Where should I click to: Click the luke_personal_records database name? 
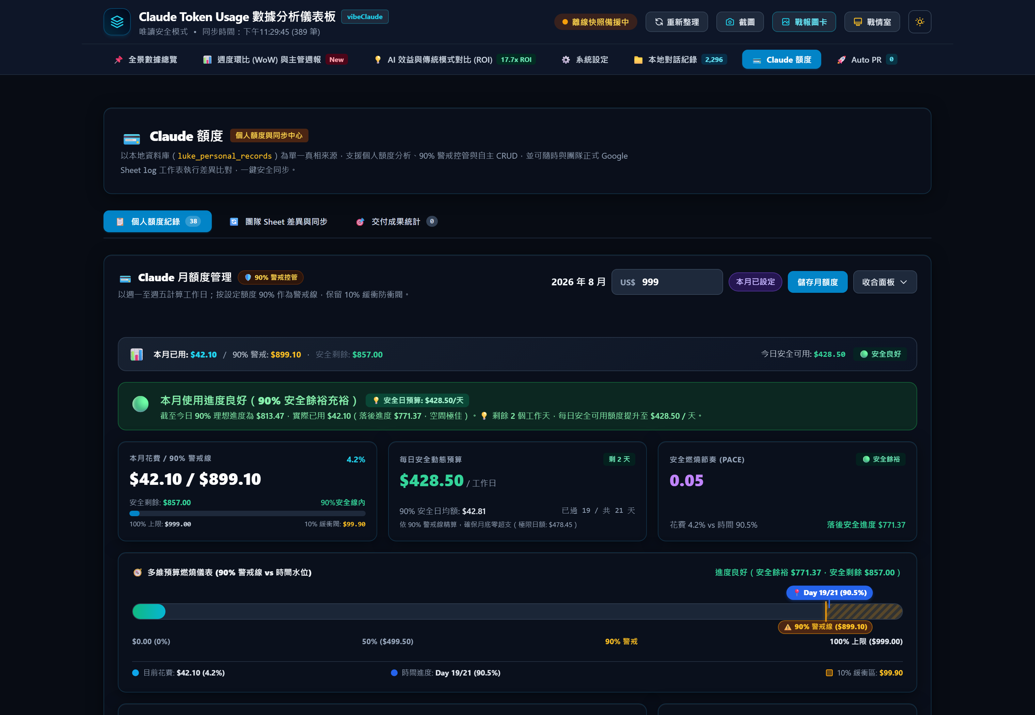click(x=225, y=156)
